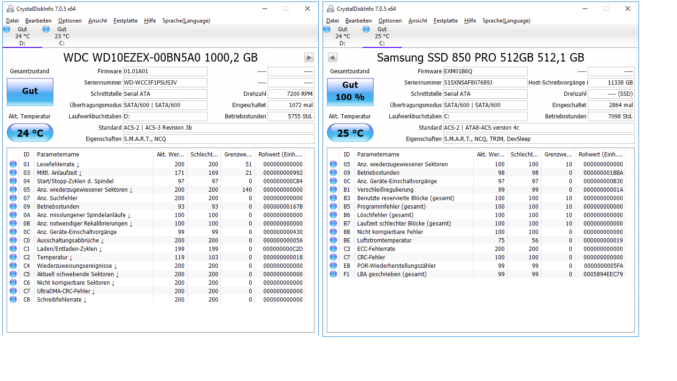Click title Samsung SSD 850 PRO 512GB 512,1 GB
The image size is (677, 381).
[481, 58]
